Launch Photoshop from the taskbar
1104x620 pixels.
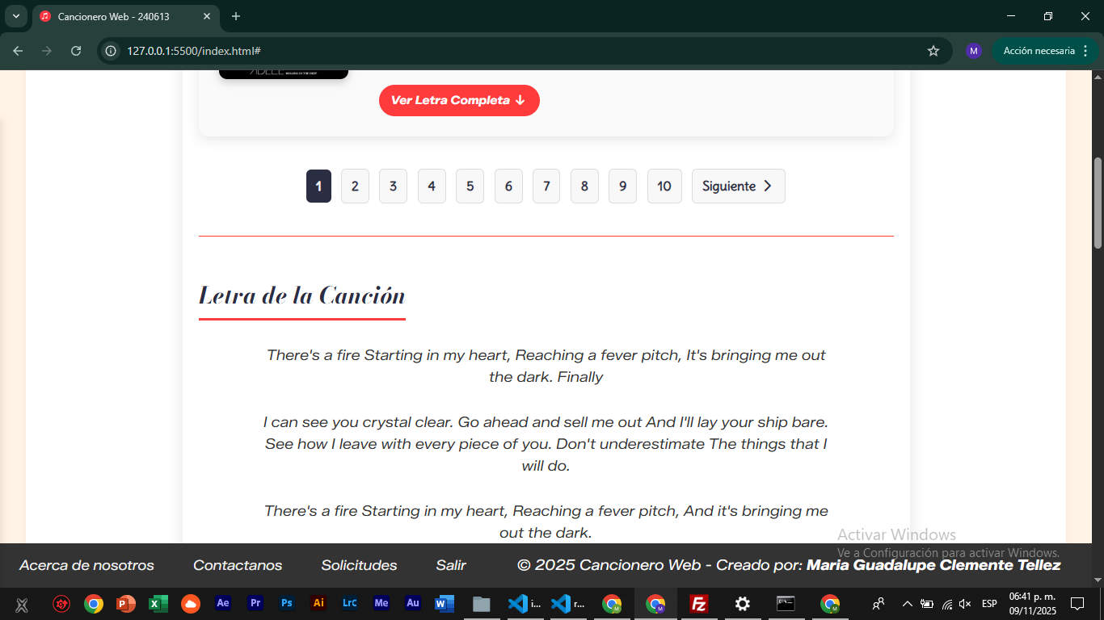286,603
